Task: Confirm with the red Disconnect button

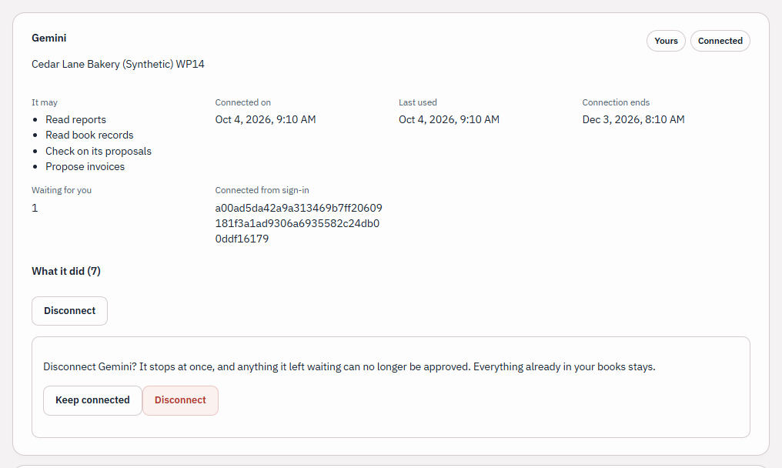Action: click(180, 400)
